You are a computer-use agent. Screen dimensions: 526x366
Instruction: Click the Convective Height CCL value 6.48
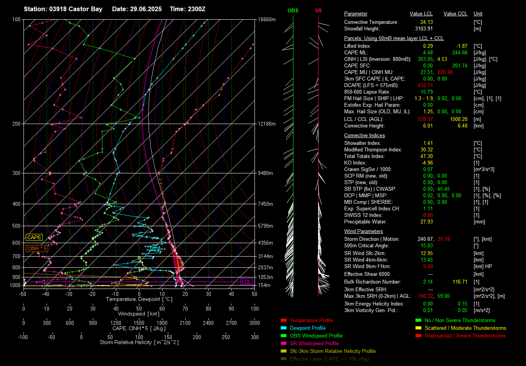(462, 126)
